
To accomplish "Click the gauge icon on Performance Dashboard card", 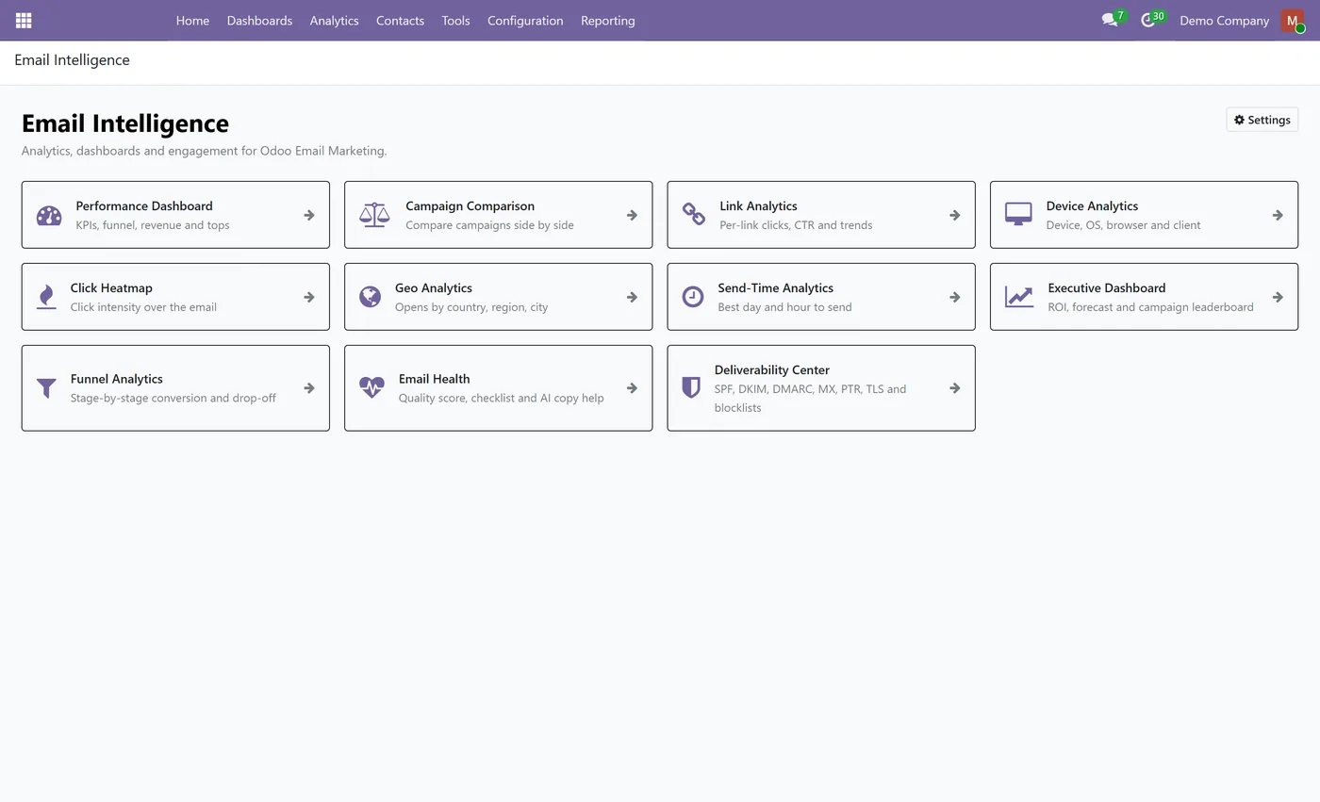I will [49, 216].
